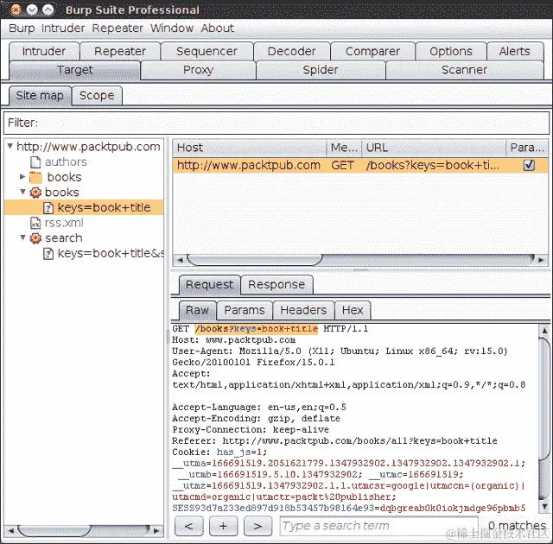Sort by the Para... column header
Screen dimensions: 553x544
[x=527, y=148]
